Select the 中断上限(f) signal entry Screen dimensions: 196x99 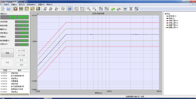172,23
